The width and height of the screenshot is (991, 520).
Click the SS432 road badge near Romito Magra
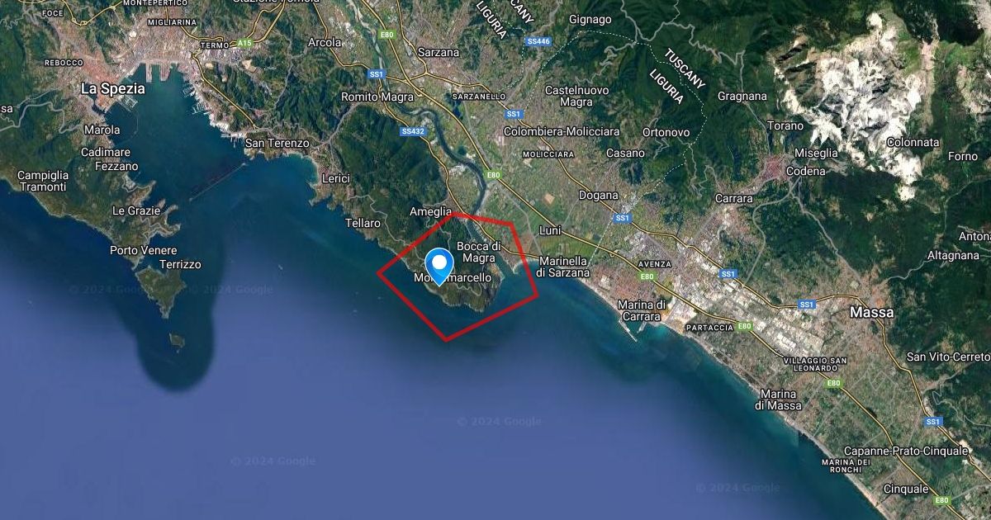412,131
